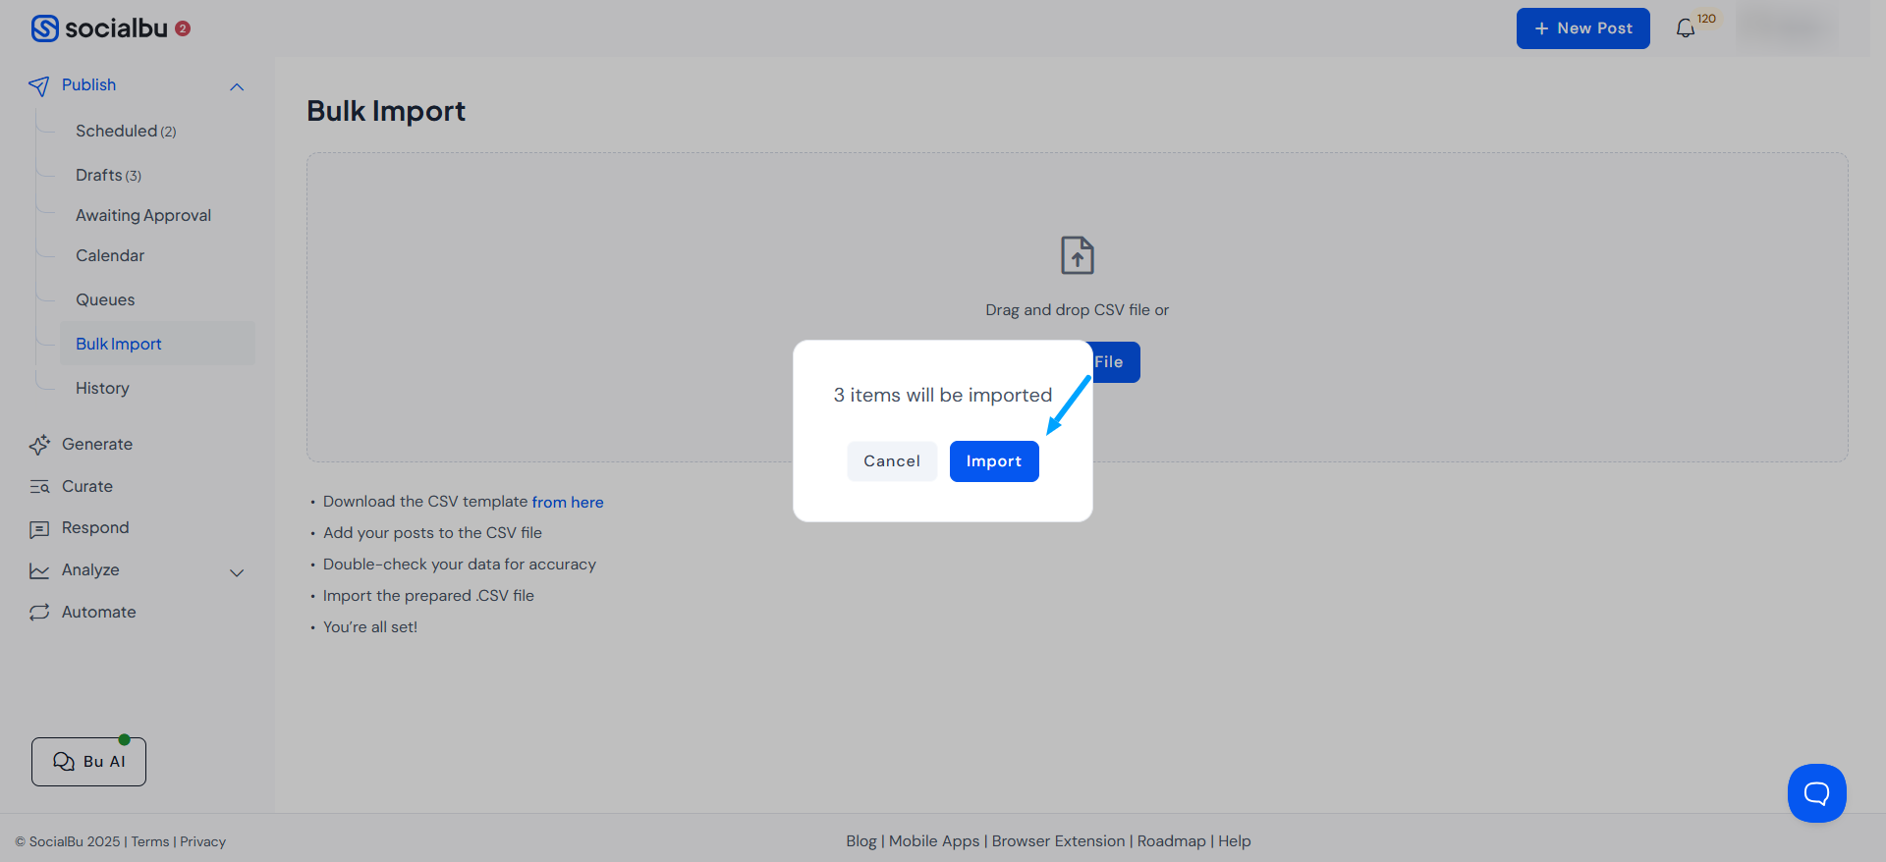Click the Analyze chart icon
The width and height of the screenshot is (1886, 862).
point(39,570)
